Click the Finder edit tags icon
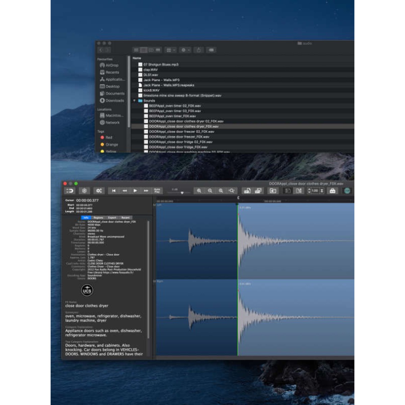 [211, 50]
